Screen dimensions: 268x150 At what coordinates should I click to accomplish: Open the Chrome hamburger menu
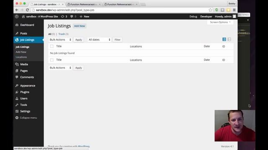pyautogui.click(x=234, y=10)
